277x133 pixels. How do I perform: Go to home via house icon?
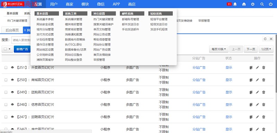click(244, 4)
